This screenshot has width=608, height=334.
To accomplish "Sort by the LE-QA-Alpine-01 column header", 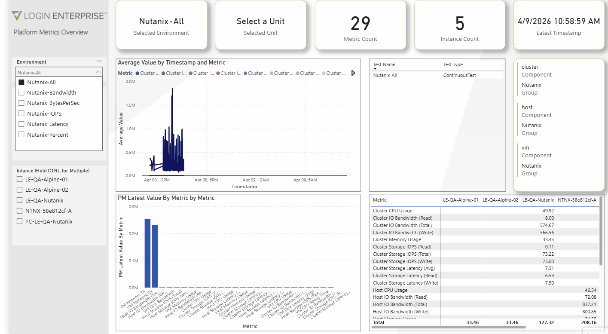I will click(x=461, y=200).
